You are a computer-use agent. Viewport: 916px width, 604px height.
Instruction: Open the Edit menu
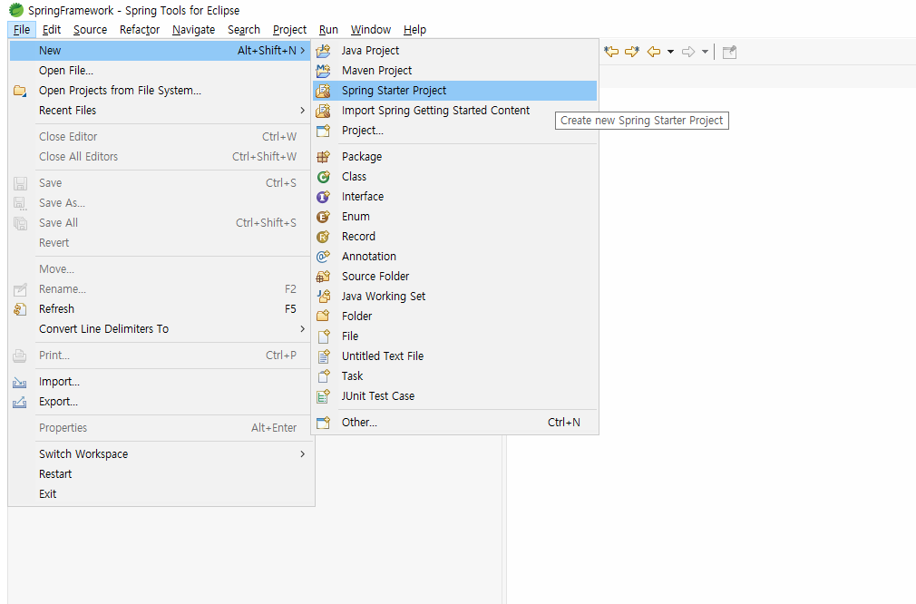tap(52, 30)
